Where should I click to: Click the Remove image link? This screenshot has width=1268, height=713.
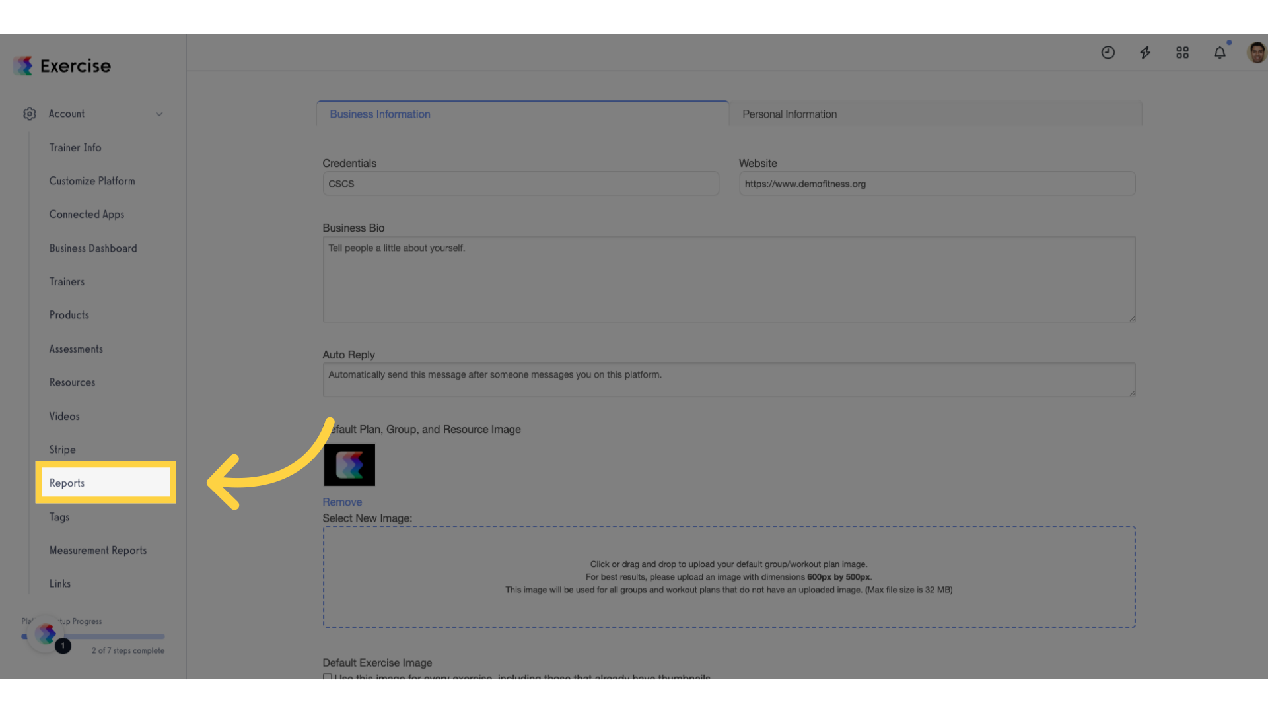(x=342, y=502)
